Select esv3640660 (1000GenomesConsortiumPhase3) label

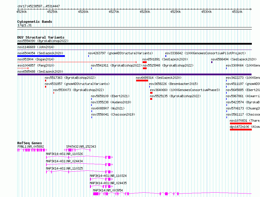tap(185, 90)
